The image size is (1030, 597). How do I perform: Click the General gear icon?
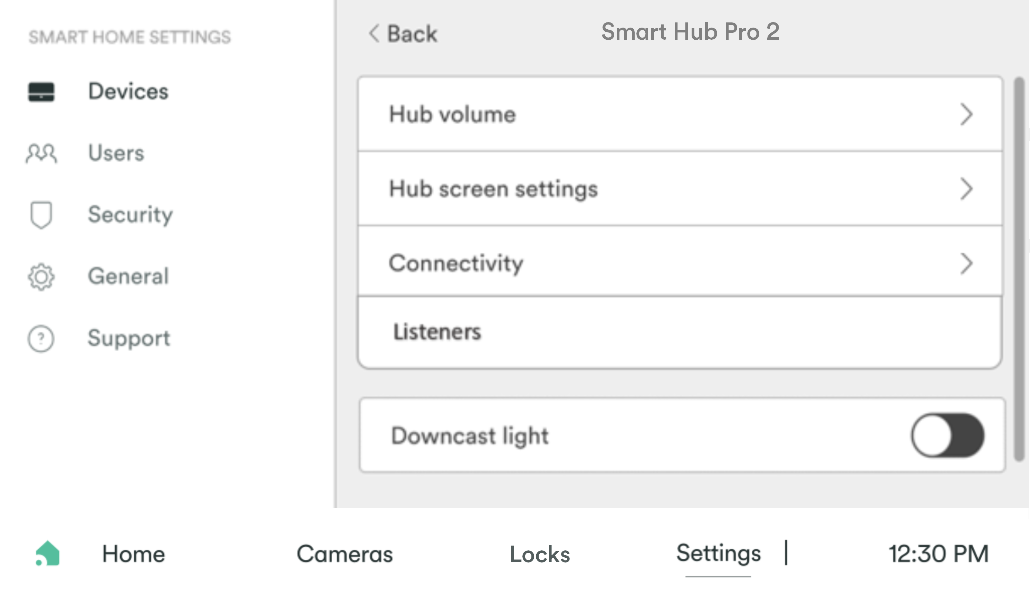[41, 277]
